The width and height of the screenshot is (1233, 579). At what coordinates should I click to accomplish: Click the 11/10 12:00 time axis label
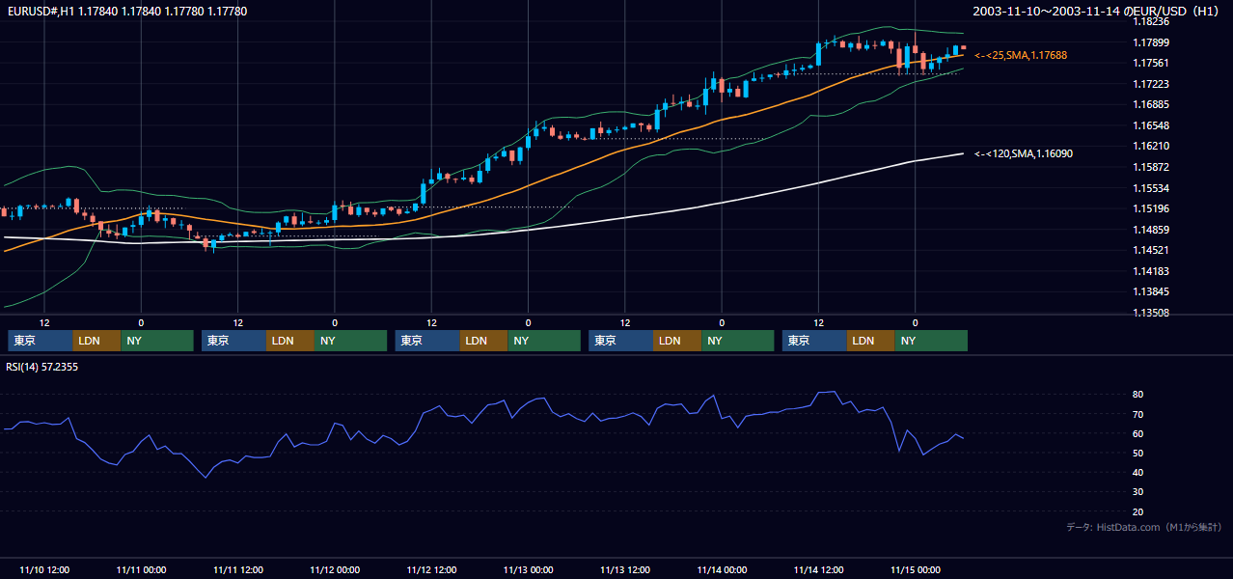pyautogui.click(x=44, y=569)
